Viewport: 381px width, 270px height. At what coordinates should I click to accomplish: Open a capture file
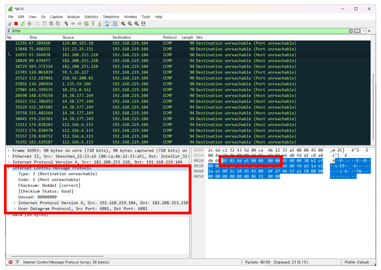[38, 23]
